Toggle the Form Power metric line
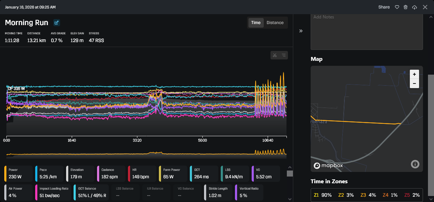The width and height of the screenshot is (434, 202). click(x=173, y=174)
